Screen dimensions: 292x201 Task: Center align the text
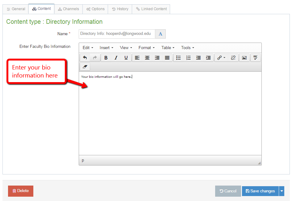click(x=147, y=58)
